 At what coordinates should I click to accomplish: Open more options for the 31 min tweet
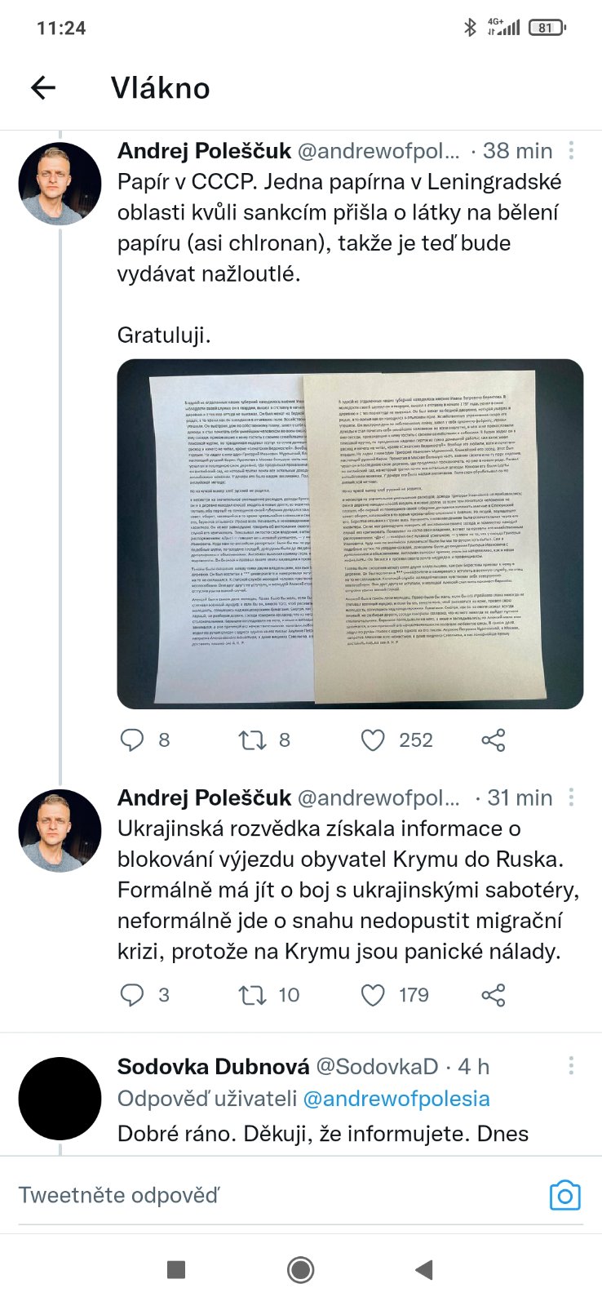click(571, 797)
